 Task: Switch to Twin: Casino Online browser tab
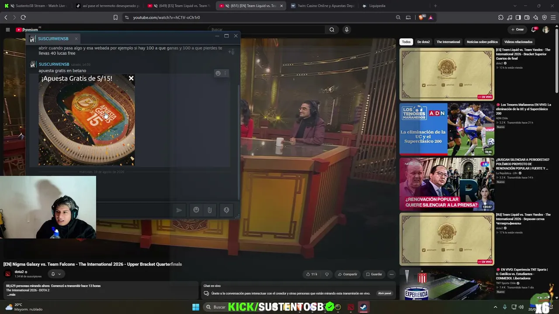coord(323,6)
